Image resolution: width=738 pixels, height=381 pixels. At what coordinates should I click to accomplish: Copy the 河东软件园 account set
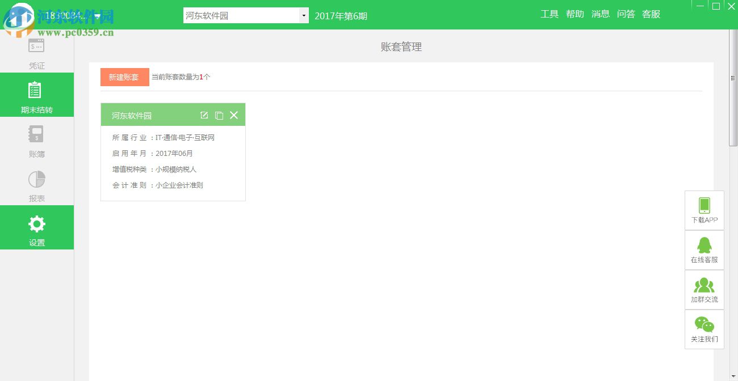(x=219, y=115)
